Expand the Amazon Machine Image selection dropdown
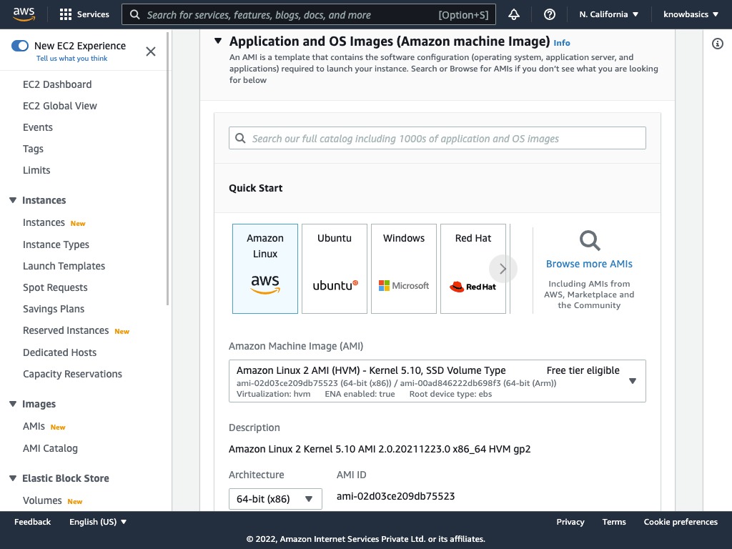This screenshot has width=732, height=549. [437, 381]
